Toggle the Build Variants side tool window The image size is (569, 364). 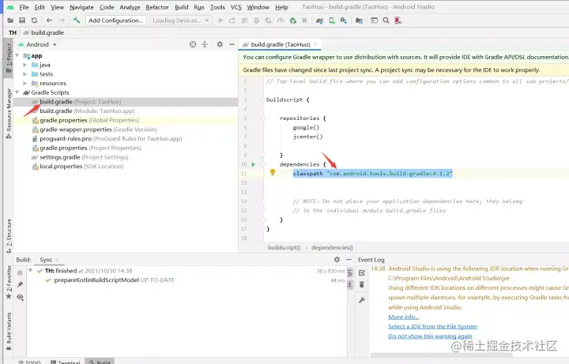point(9,332)
